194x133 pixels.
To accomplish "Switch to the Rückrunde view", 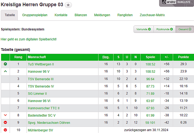I will click(x=164, y=29).
